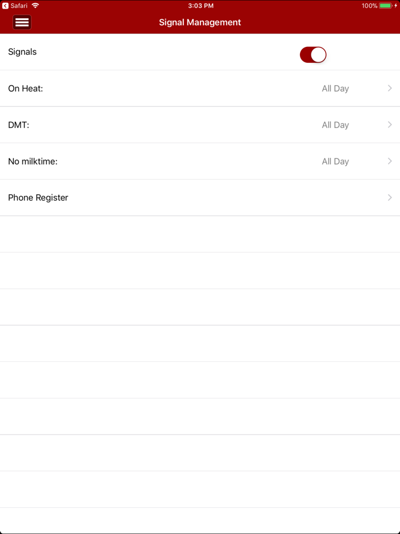Screen dimensions: 400x534
Task: Disable the Signals switch
Action: pyautogui.click(x=313, y=54)
